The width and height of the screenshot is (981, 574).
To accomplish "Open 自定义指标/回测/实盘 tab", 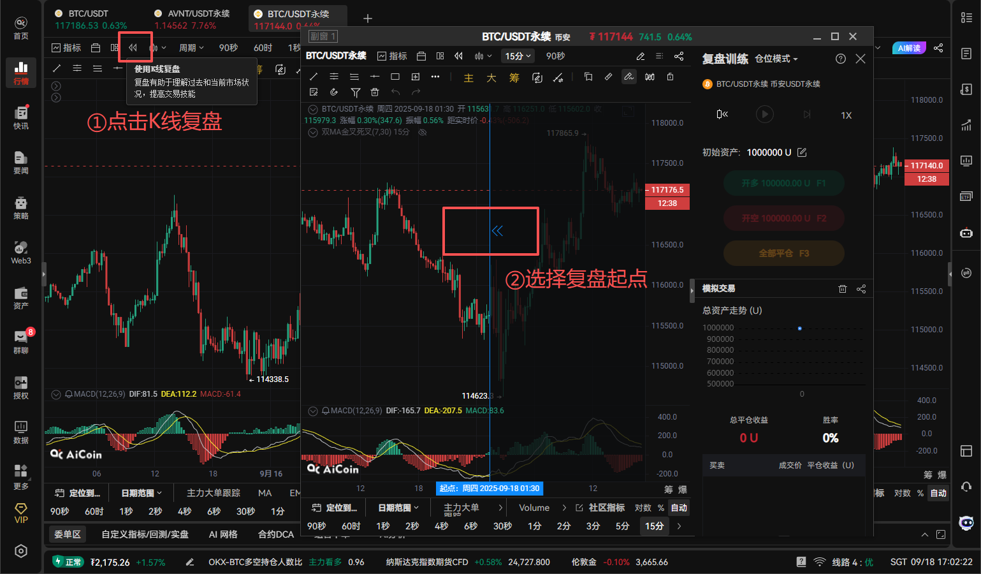I will (145, 534).
